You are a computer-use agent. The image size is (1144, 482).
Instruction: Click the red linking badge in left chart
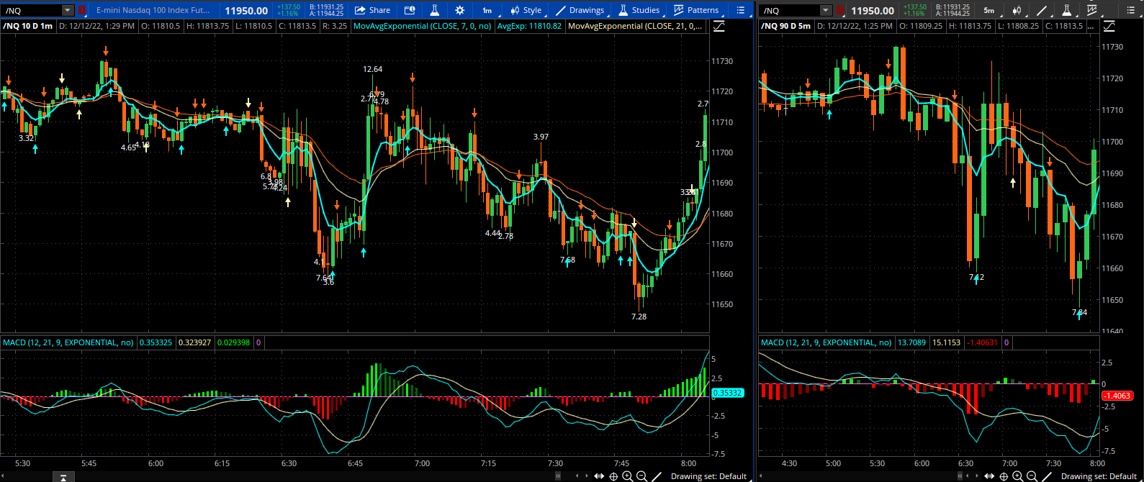[x=82, y=10]
